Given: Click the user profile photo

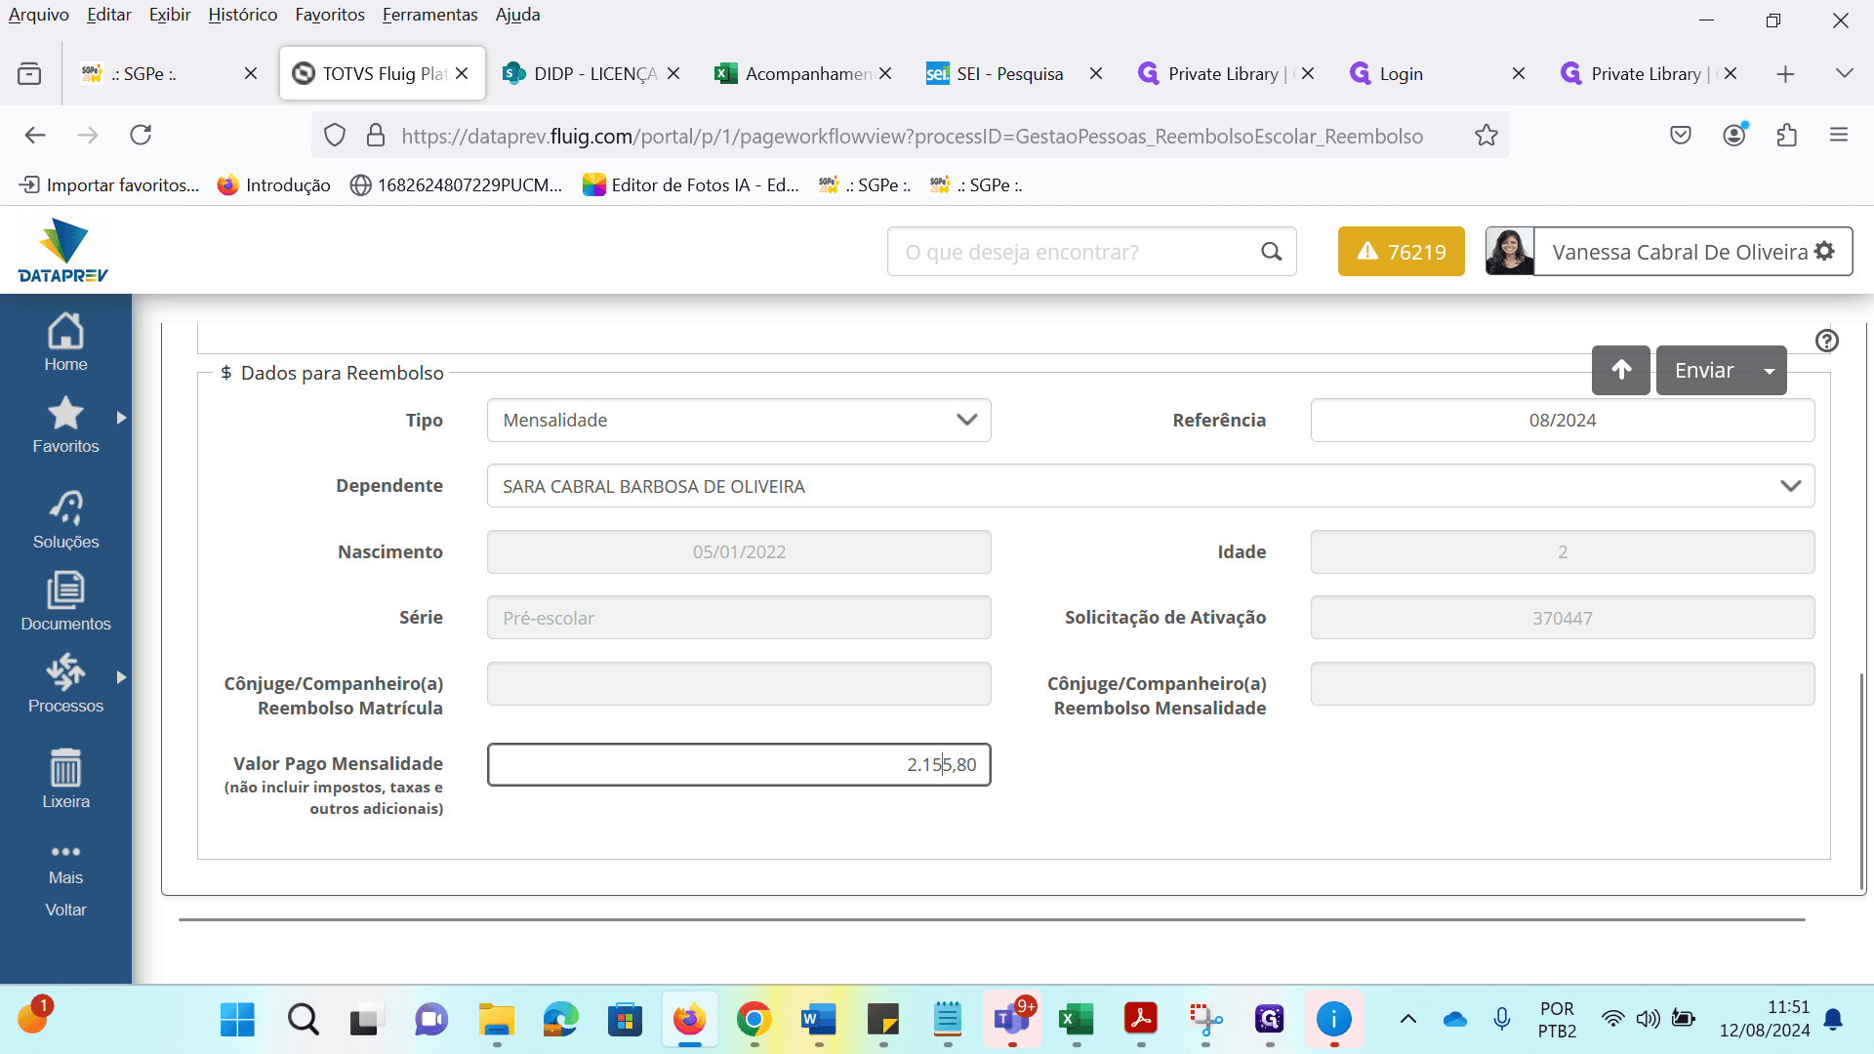Looking at the screenshot, I should pos(1509,252).
